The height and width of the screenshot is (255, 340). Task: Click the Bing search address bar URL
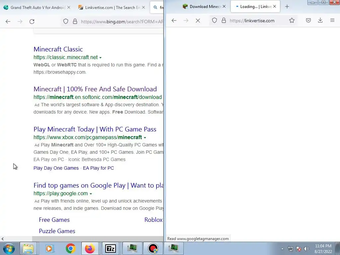(122, 22)
